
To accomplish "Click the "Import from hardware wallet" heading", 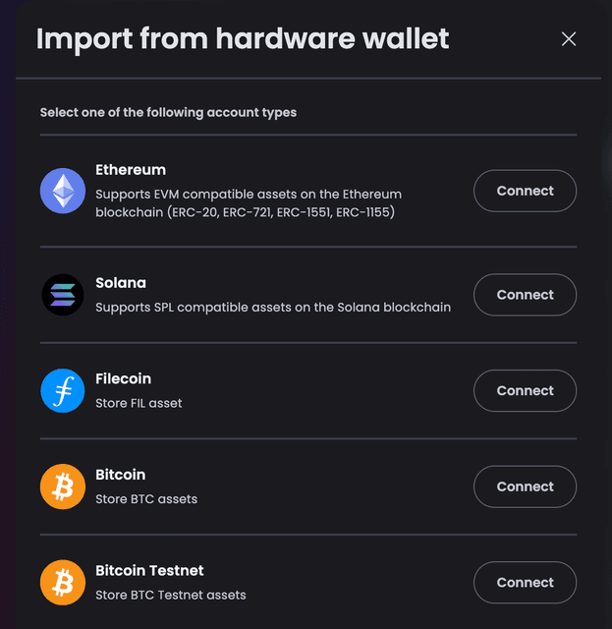I will 243,39.
